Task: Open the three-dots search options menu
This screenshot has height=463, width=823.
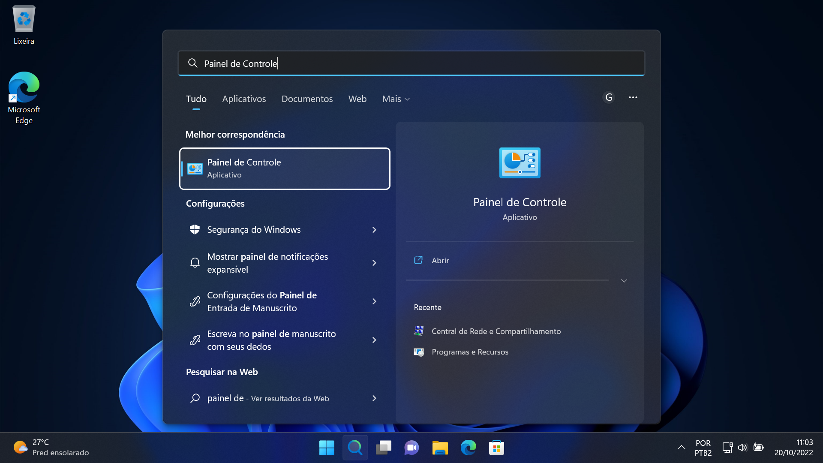Action: [633, 98]
